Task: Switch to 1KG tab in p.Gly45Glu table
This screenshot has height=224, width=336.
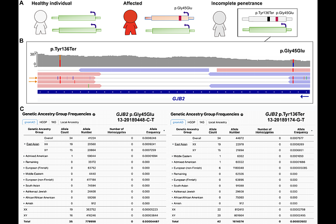Action: click(x=54, y=122)
